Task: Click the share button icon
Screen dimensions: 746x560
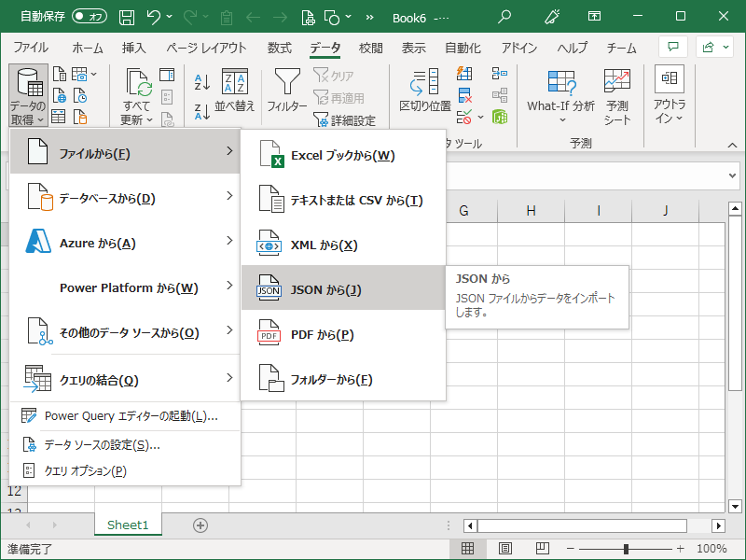Action: (x=708, y=47)
